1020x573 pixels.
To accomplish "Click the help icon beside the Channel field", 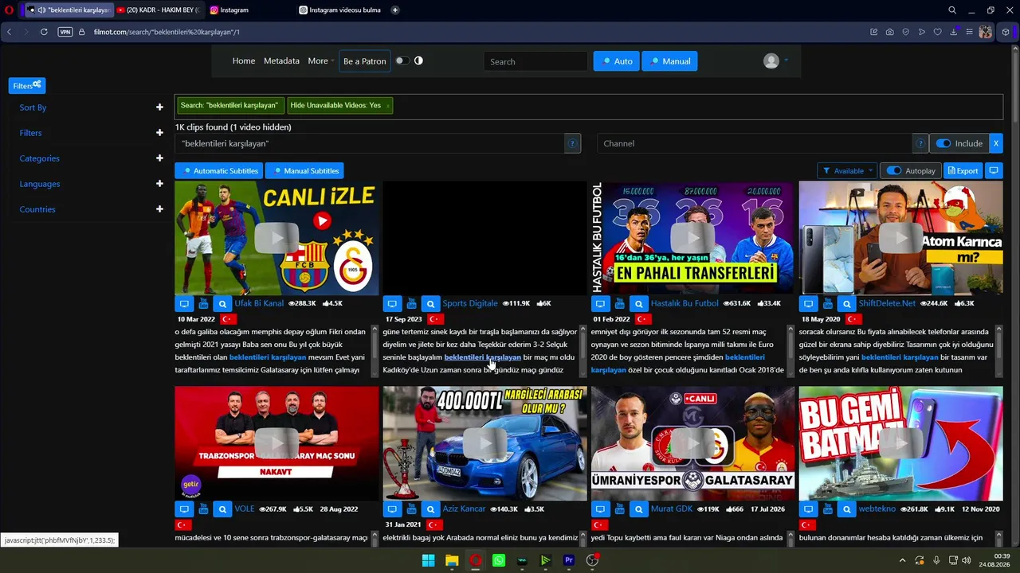I will click(x=920, y=143).
